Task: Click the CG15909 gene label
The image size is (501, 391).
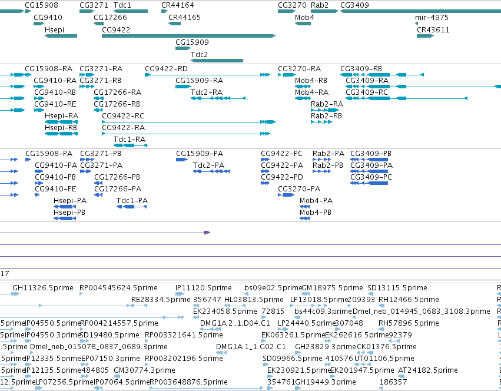Action: click(x=192, y=42)
